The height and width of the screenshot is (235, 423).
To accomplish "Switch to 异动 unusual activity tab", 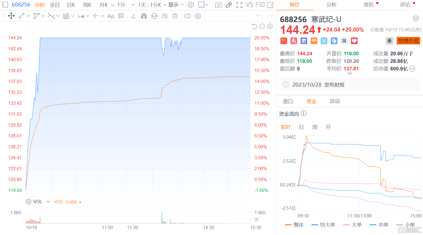I will tap(335, 101).
